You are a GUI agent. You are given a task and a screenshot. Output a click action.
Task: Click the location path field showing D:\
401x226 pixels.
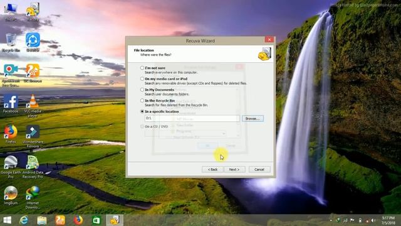[192, 119]
